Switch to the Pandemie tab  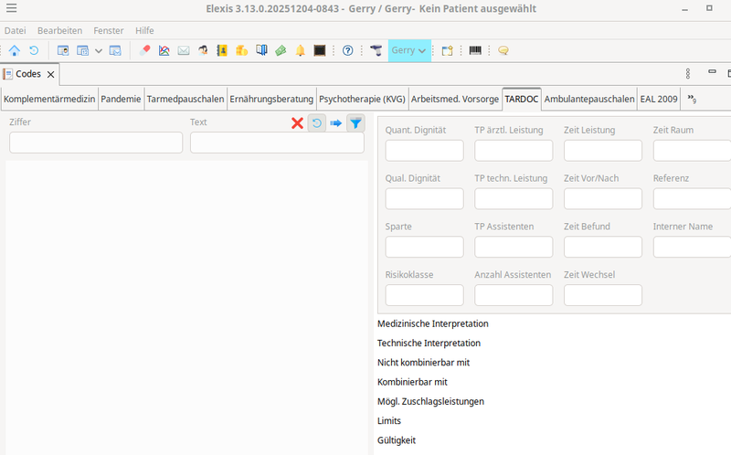point(121,99)
